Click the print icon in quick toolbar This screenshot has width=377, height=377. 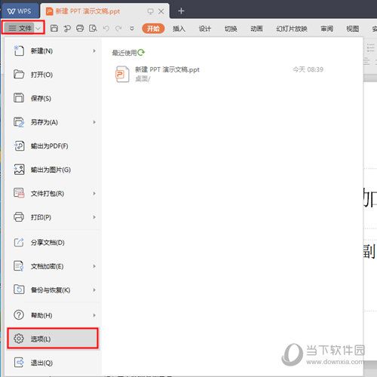click(80, 29)
